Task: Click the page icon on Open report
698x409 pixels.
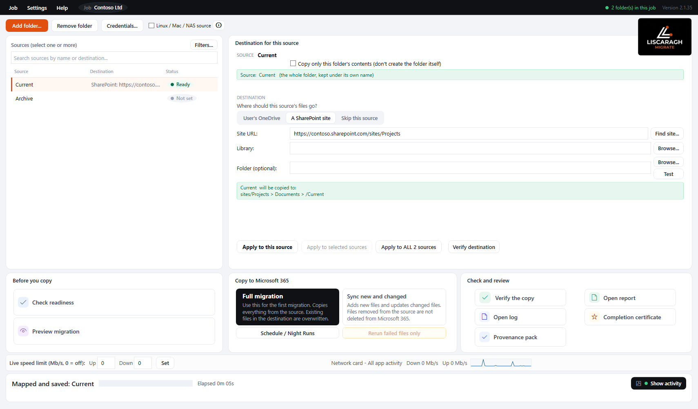Action: 594,298
